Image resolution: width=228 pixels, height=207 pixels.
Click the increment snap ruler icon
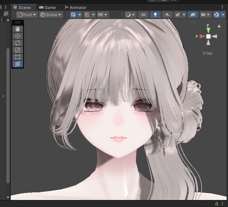click(100, 15)
